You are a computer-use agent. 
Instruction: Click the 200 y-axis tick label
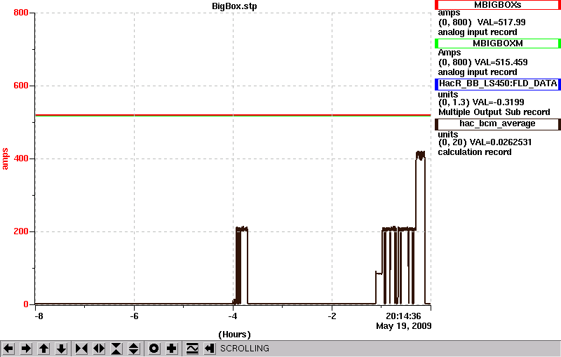pos(21,231)
